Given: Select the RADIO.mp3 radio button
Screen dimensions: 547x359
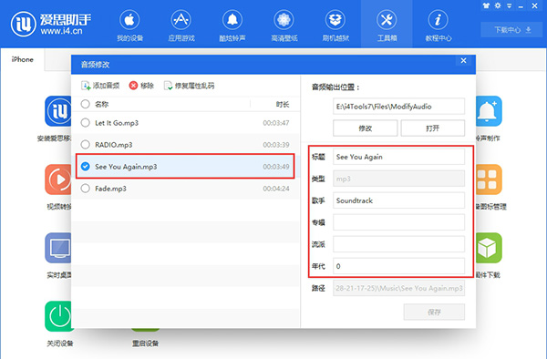Looking at the screenshot, I should click(x=85, y=144).
